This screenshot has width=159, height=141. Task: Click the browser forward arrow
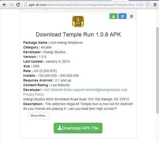coord(11,5)
